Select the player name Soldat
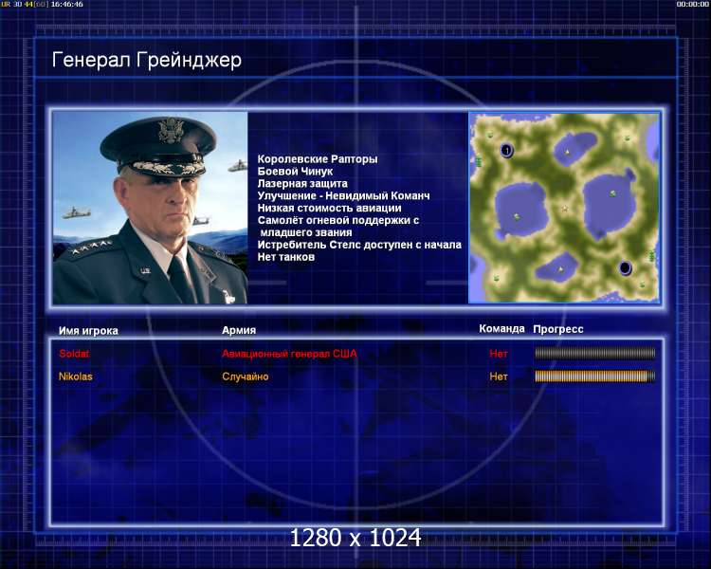 coord(74,354)
